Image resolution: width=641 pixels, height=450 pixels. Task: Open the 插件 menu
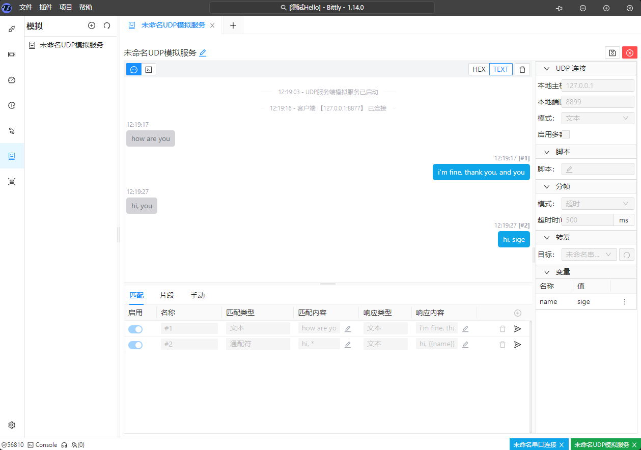(x=46, y=8)
